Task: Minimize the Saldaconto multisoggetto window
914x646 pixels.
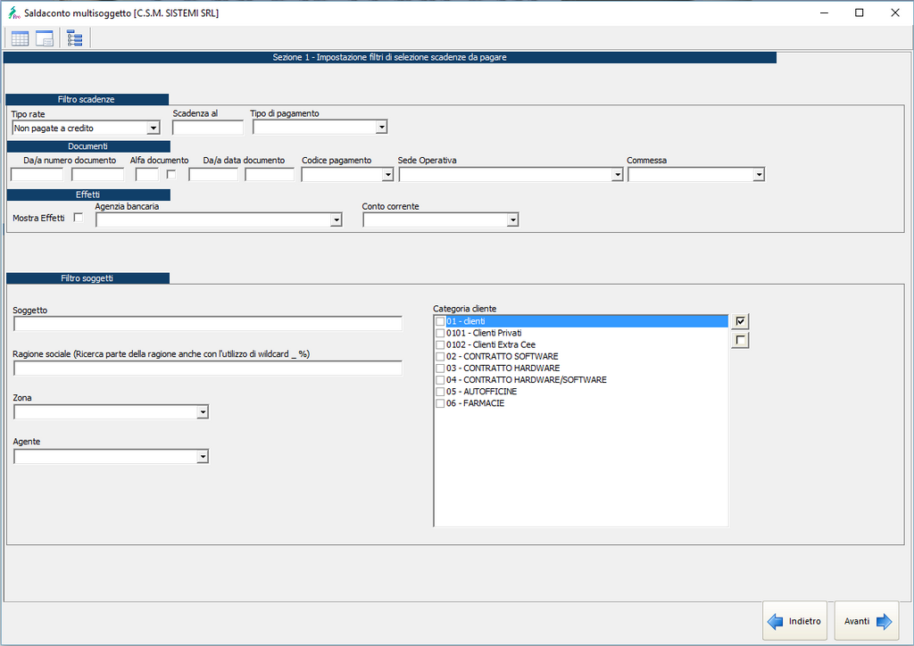Action: click(824, 12)
